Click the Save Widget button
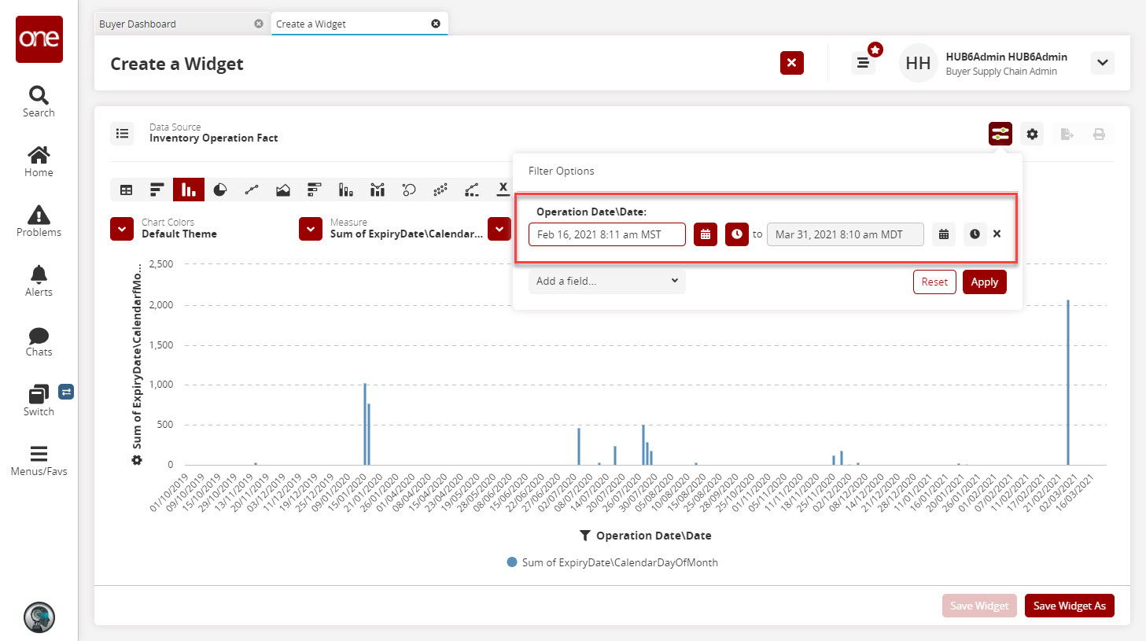Viewport: 1146px width, 641px height. [x=979, y=606]
